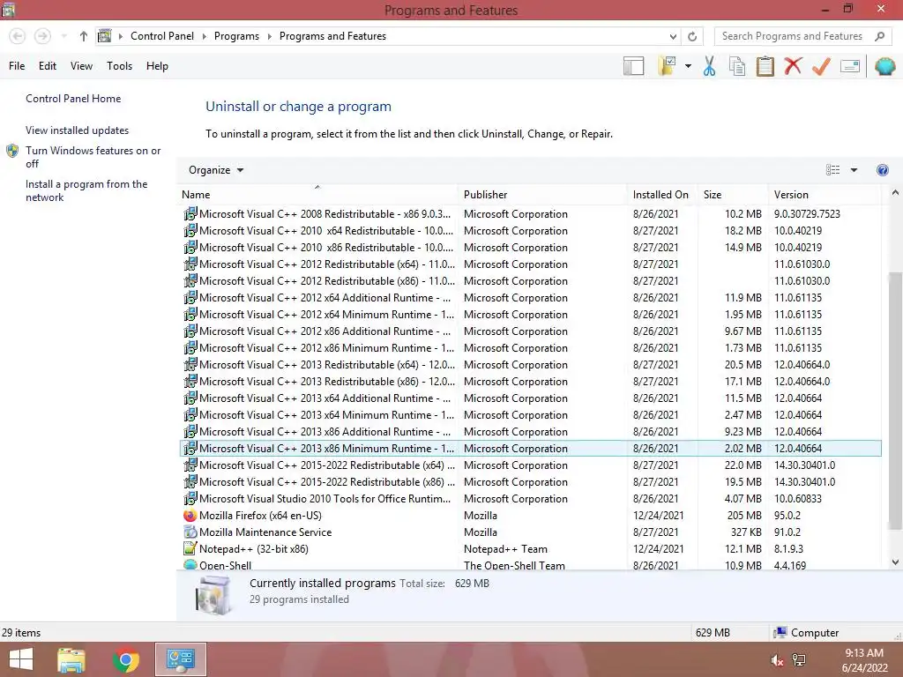Click the Cut scissors icon
This screenshot has height=677, width=903.
[709, 66]
